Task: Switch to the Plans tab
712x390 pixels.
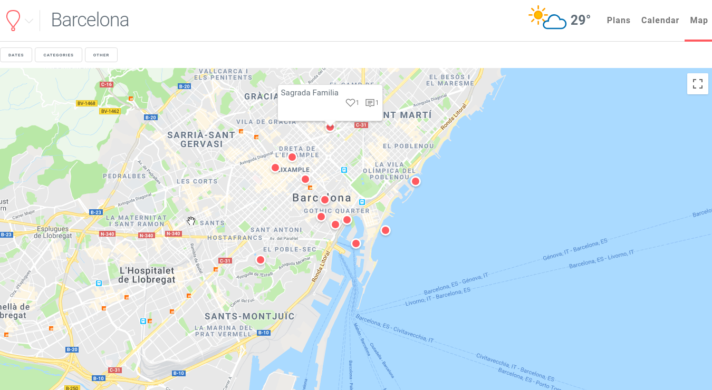Action: (x=619, y=20)
